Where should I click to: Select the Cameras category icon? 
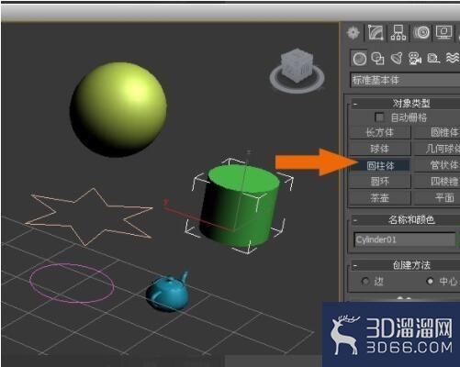415,59
